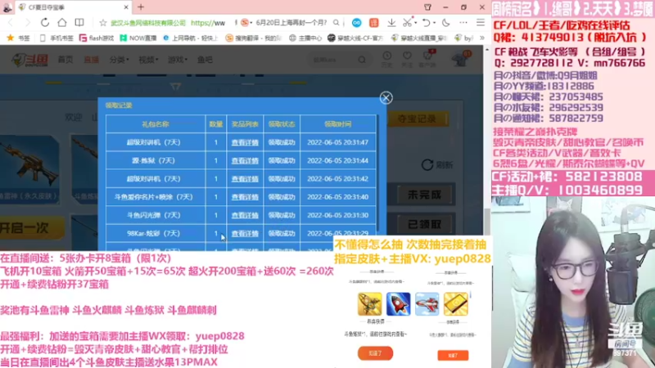
Task: Go to browser home page icon
Action: (62, 23)
